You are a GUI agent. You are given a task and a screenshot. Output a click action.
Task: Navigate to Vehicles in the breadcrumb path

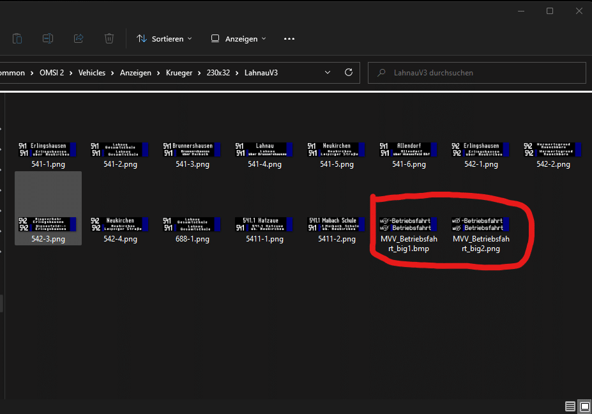point(93,73)
